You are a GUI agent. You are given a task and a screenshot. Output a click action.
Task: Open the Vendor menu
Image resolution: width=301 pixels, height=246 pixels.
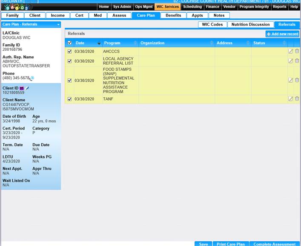tap(229, 7)
